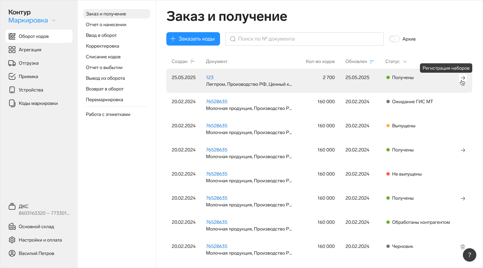
Task: Open the Устройства section
Action: pos(31,90)
